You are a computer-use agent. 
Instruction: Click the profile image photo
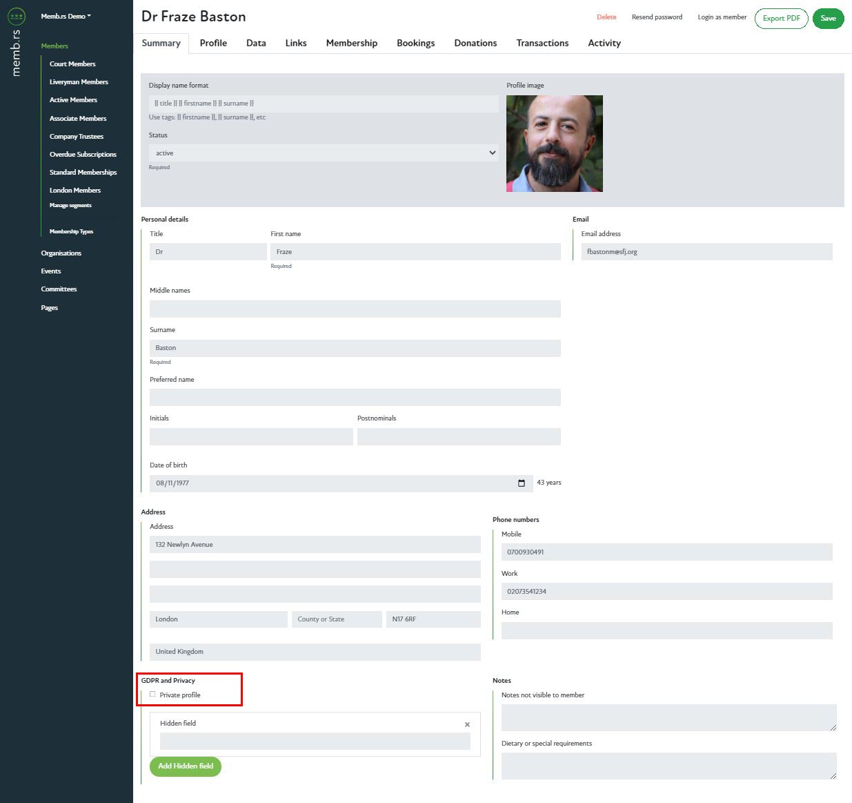[x=554, y=144]
